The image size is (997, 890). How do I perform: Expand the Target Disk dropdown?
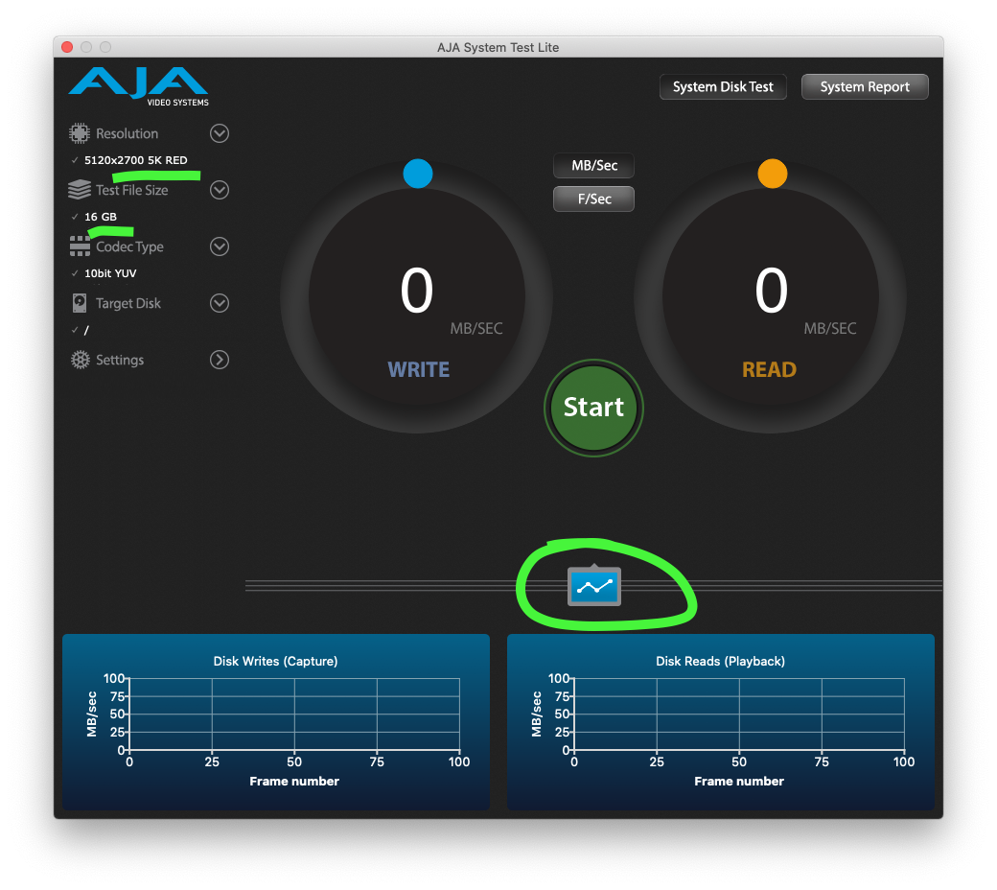(220, 303)
